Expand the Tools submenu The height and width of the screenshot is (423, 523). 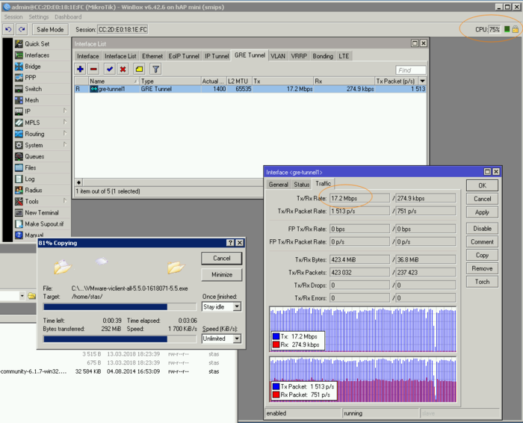click(x=65, y=201)
